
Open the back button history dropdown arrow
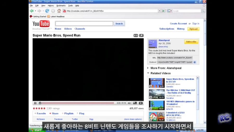[35, 11]
